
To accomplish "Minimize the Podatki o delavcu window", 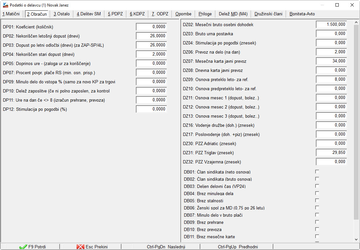I will point(322,5).
